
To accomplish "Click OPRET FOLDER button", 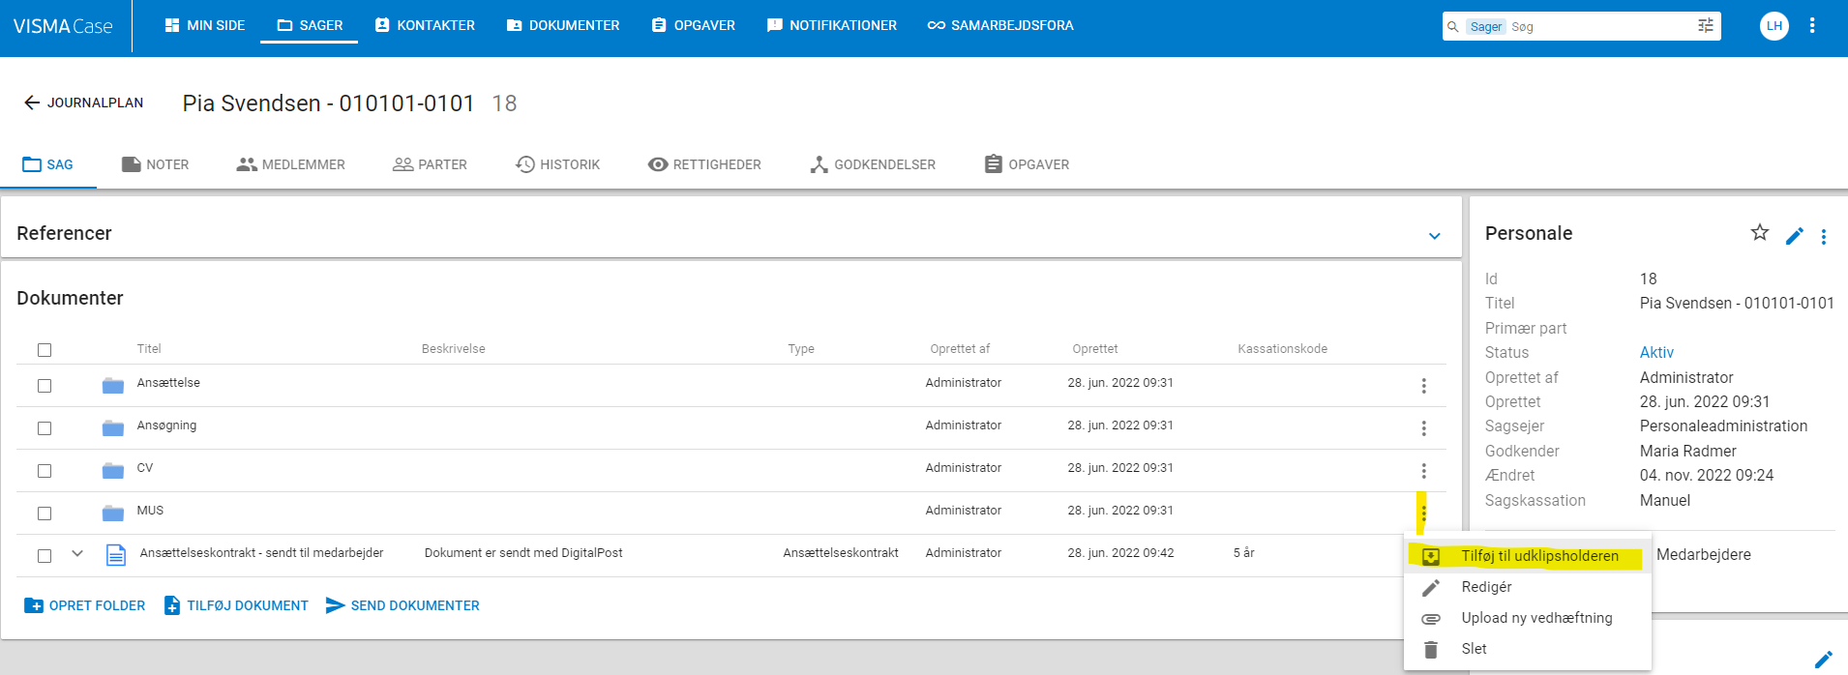I will pos(85,605).
